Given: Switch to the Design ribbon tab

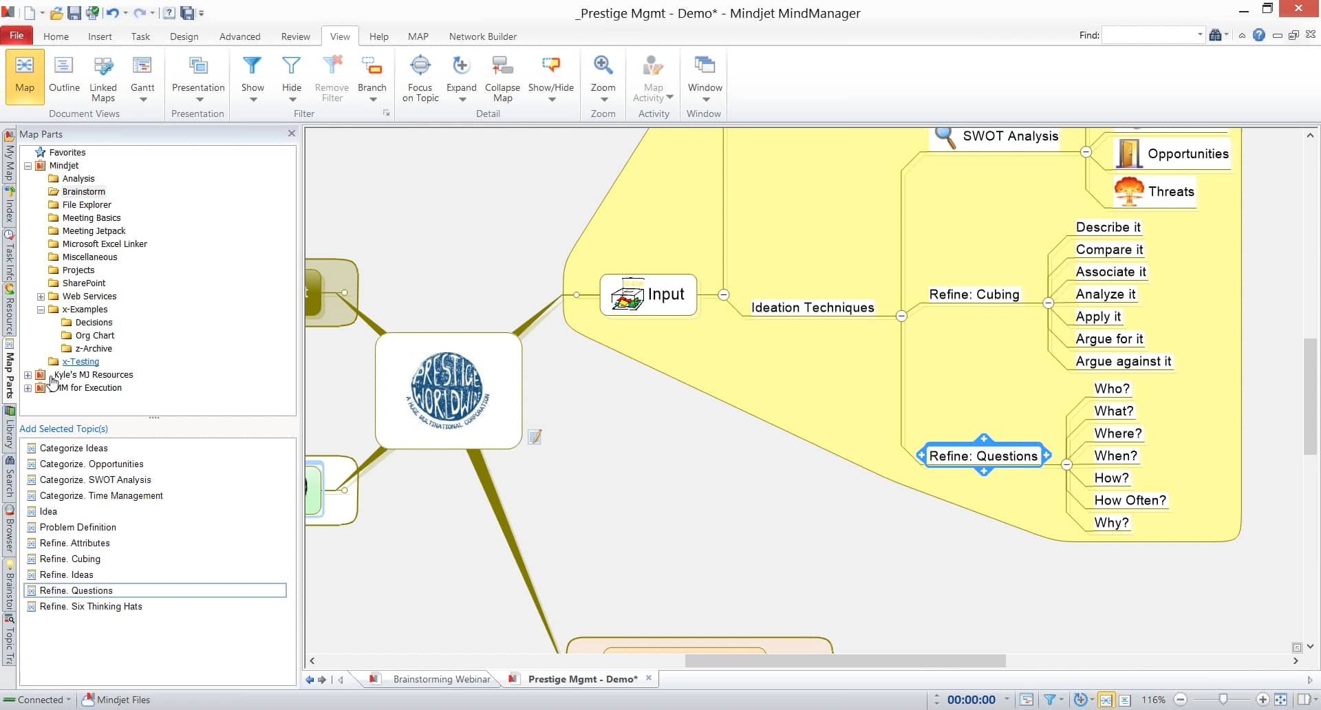Looking at the screenshot, I should 184,36.
